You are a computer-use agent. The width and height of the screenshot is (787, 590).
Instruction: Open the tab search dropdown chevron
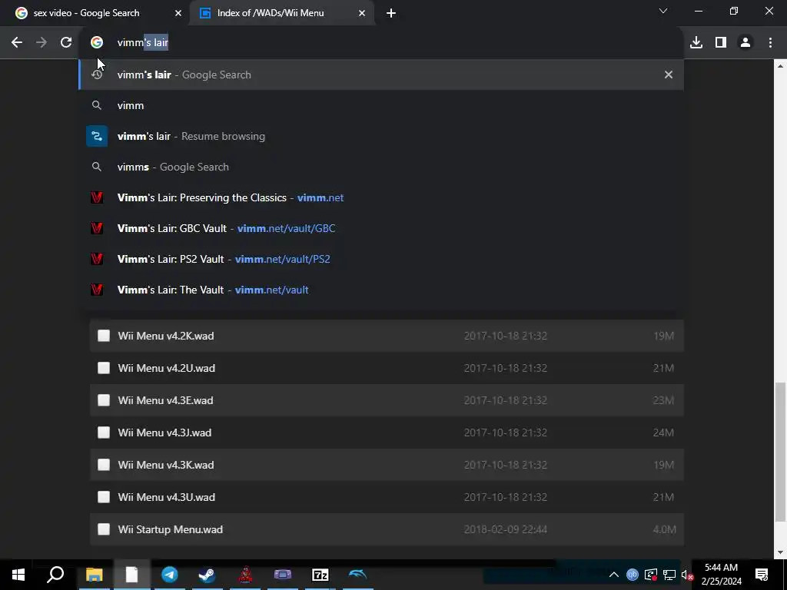point(663,11)
